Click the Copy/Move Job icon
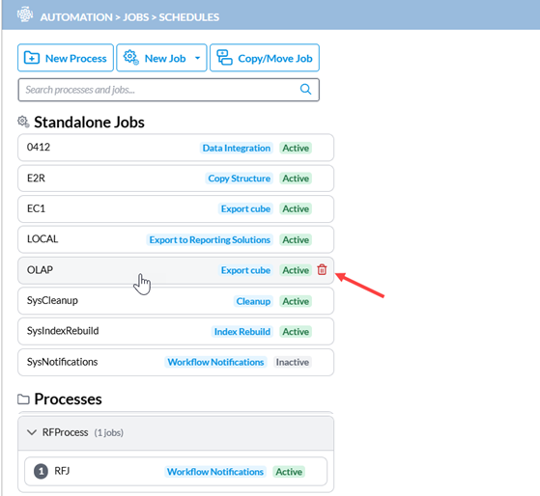This screenshot has width=540, height=496. tap(224, 58)
